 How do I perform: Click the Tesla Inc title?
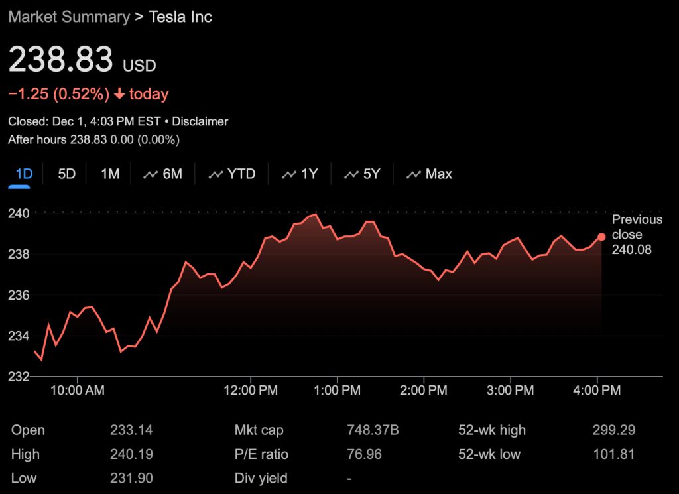tap(180, 17)
